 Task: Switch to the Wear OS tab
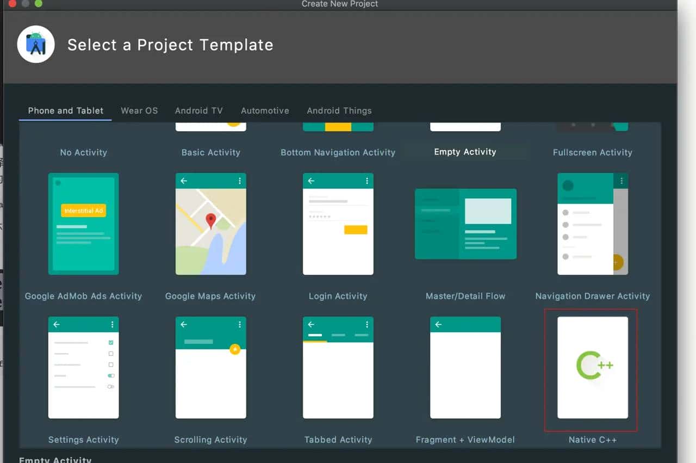(x=139, y=110)
